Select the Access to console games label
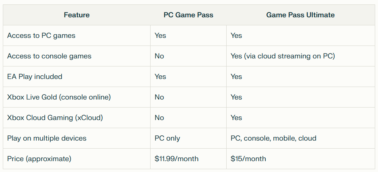This screenshot has width=378, height=172. pos(49,56)
